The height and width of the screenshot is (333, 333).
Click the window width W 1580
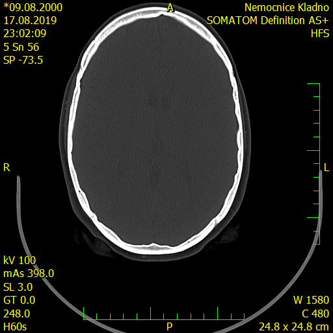click(312, 300)
